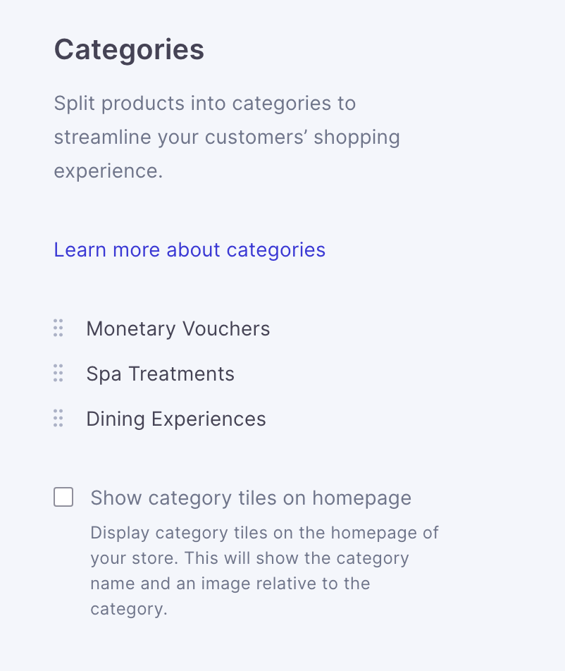Click the "Display category tiles on the homepage" line
The height and width of the screenshot is (671, 565).
[x=264, y=533]
